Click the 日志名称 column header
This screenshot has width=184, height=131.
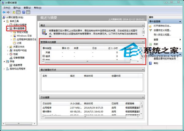(x=47, y=104)
